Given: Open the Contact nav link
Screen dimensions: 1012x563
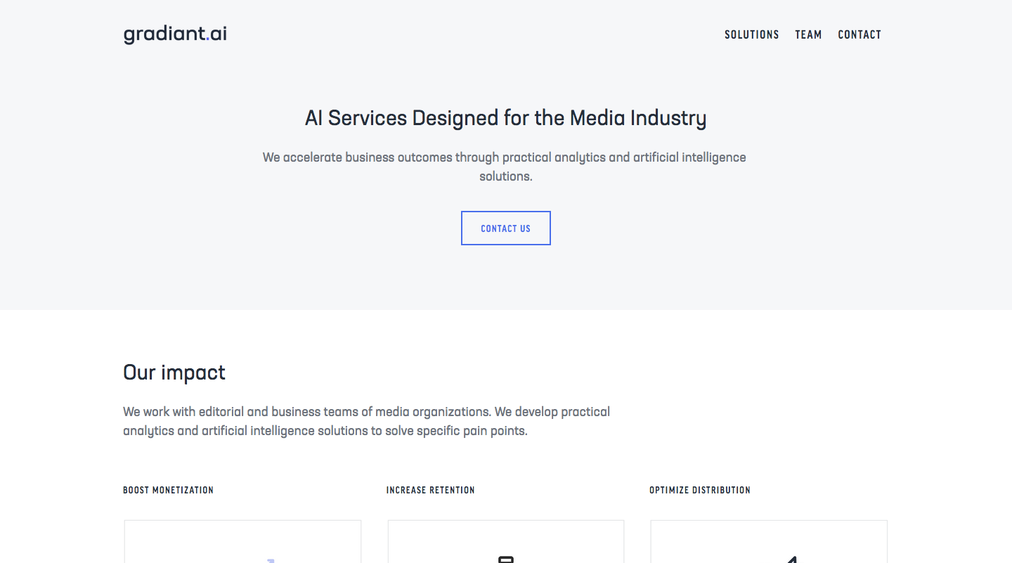Looking at the screenshot, I should 859,34.
